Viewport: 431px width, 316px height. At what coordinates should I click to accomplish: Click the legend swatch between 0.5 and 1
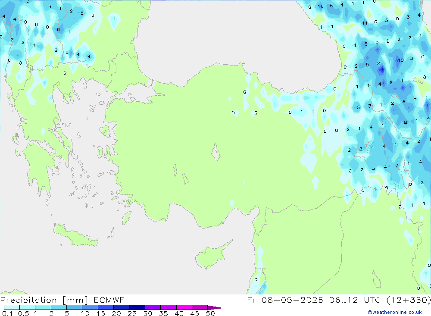point(28,307)
